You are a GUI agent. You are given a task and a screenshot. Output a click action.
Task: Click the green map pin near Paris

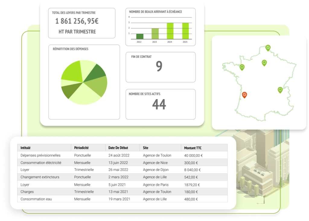(x=264, y=63)
